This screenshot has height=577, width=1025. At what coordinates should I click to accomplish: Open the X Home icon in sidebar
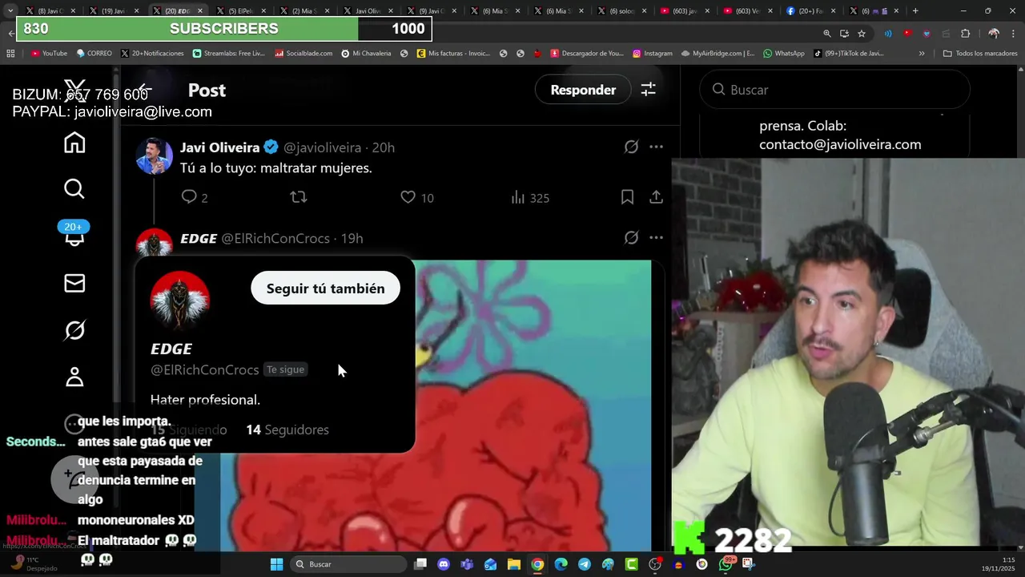(74, 143)
